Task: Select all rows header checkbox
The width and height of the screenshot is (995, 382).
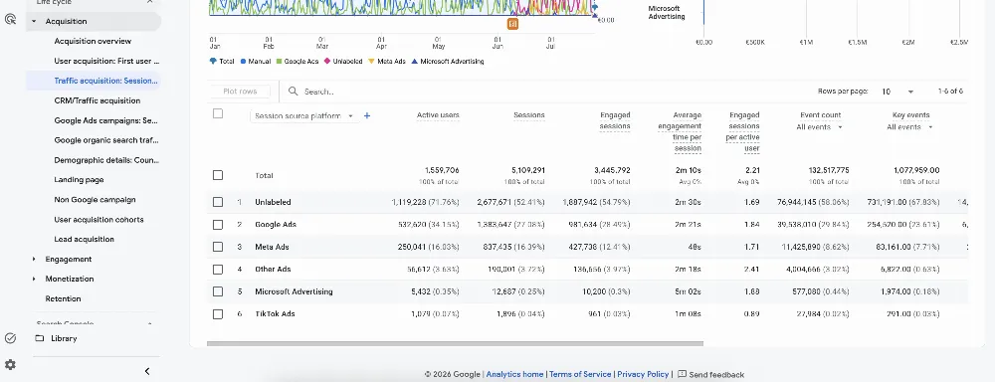Action: pyautogui.click(x=218, y=113)
